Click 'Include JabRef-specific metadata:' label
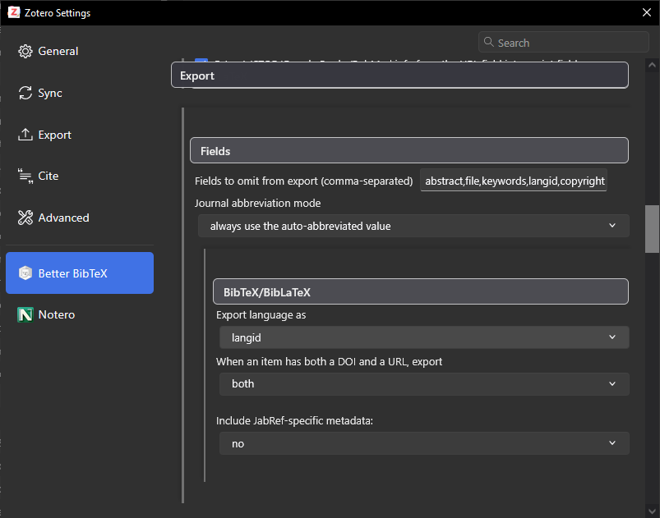The width and height of the screenshot is (660, 518). click(x=294, y=421)
